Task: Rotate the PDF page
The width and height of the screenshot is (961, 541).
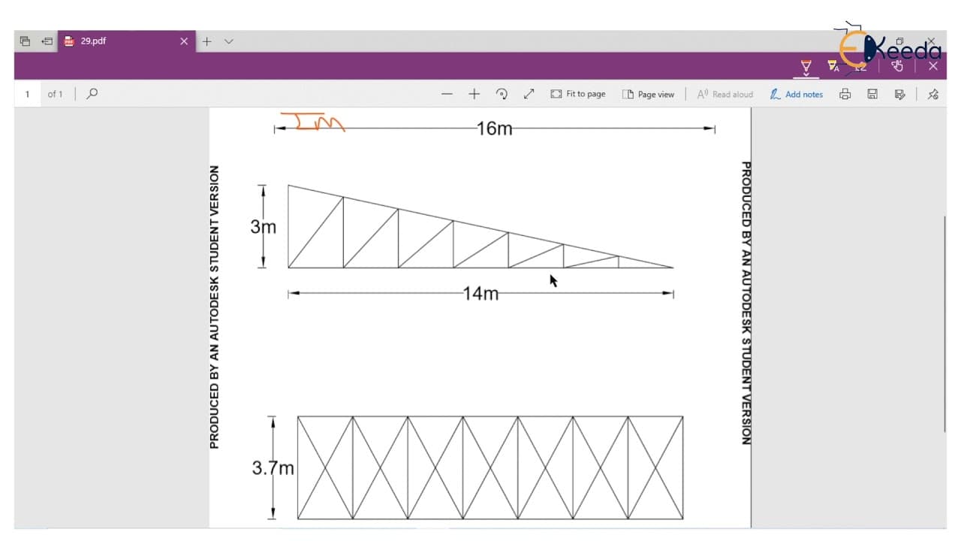Action: [x=502, y=94]
